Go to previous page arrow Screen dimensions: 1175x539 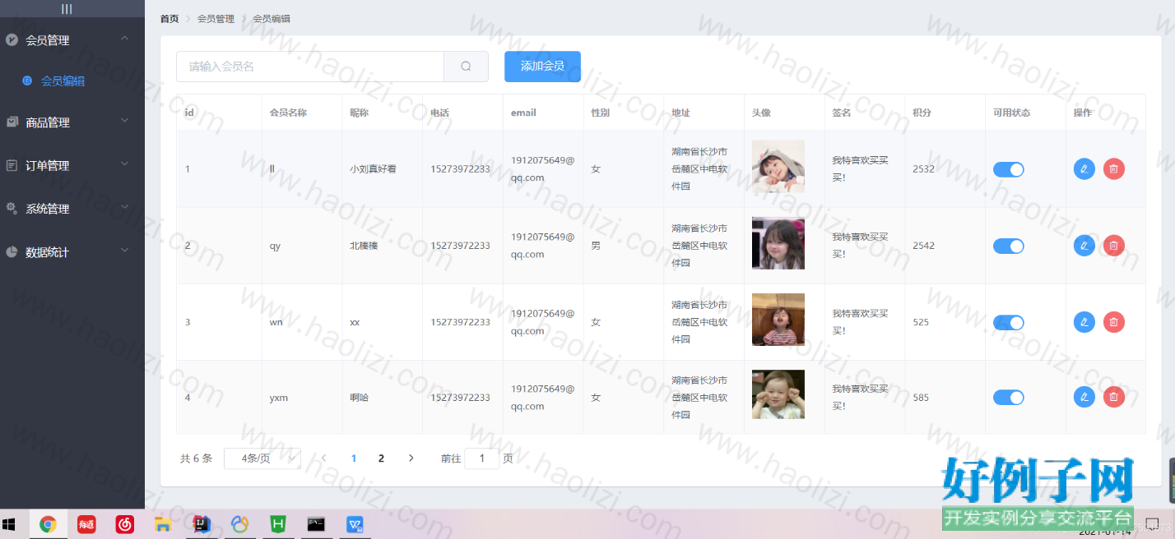[x=323, y=458]
